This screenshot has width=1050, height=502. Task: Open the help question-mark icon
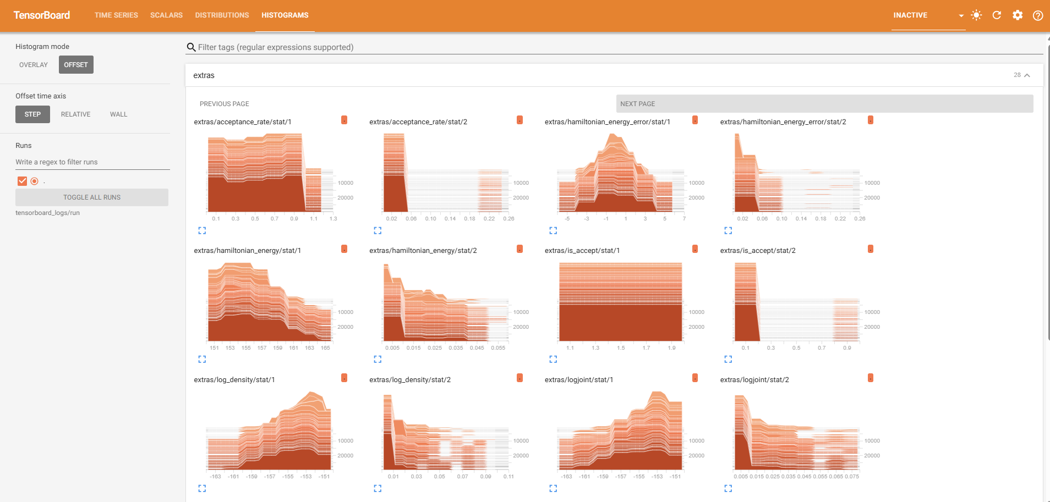click(1038, 15)
